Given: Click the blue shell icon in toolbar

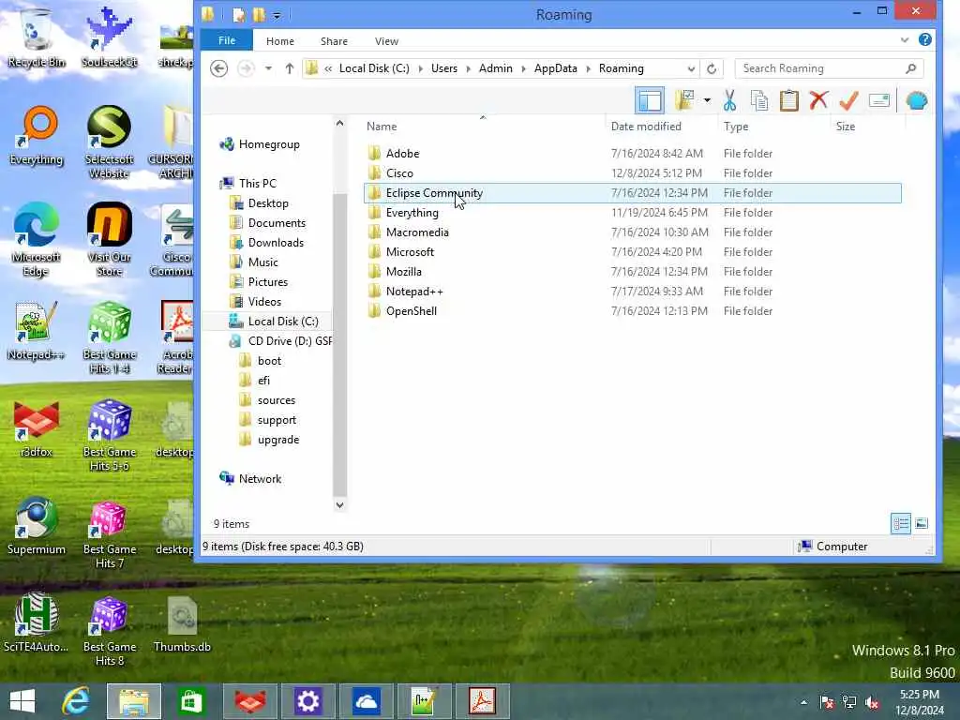Looking at the screenshot, I should pos(917,100).
